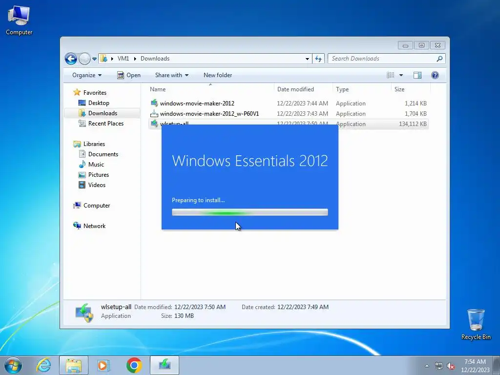This screenshot has height=375, width=500.
Task: Launch Google Chrome from taskbar
Action: pyautogui.click(x=134, y=365)
